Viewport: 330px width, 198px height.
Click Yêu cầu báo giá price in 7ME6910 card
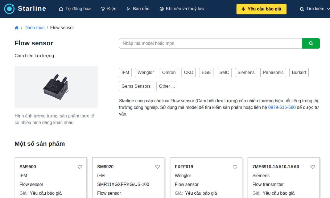pos(278,193)
